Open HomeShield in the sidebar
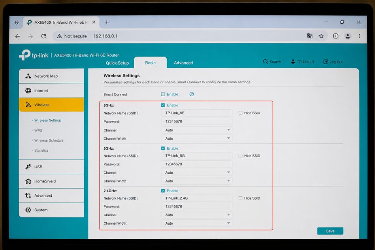The width and height of the screenshot is (375, 250). [51, 181]
